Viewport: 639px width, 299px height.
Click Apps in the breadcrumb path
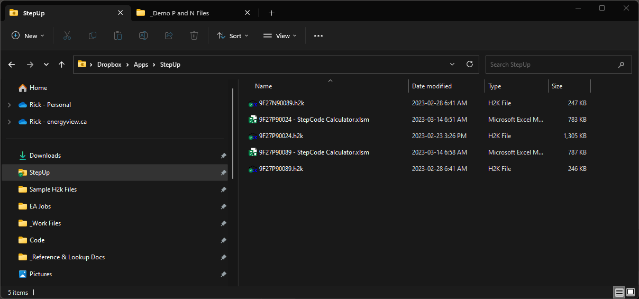(x=141, y=65)
